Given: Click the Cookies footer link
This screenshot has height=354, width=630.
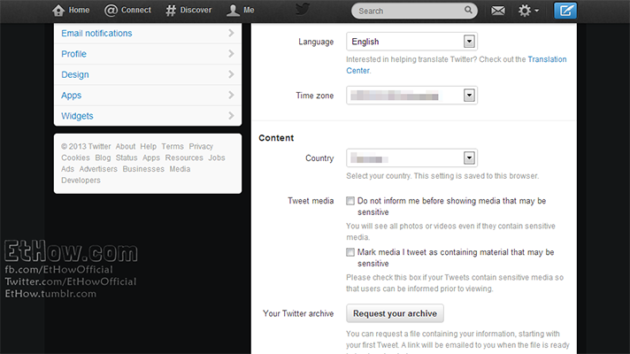Looking at the screenshot, I should coord(75,158).
